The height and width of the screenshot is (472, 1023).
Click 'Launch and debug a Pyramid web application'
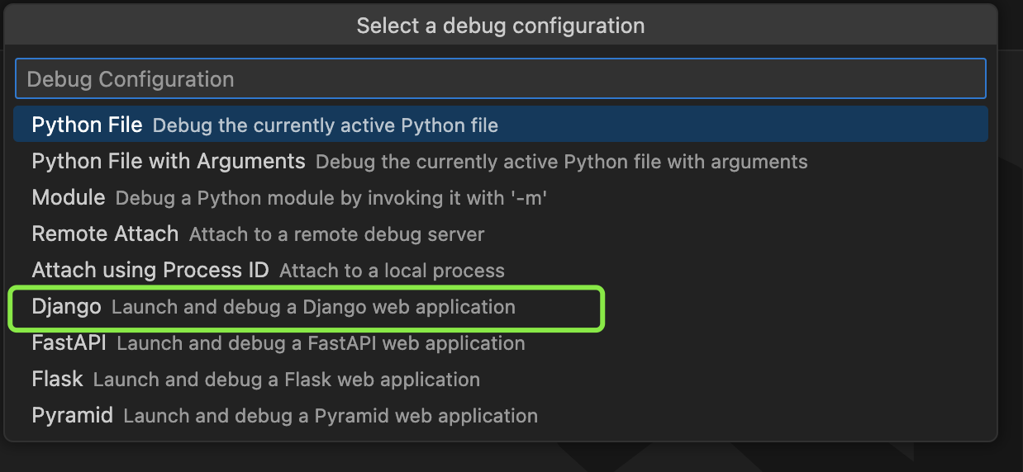pyautogui.click(x=331, y=416)
